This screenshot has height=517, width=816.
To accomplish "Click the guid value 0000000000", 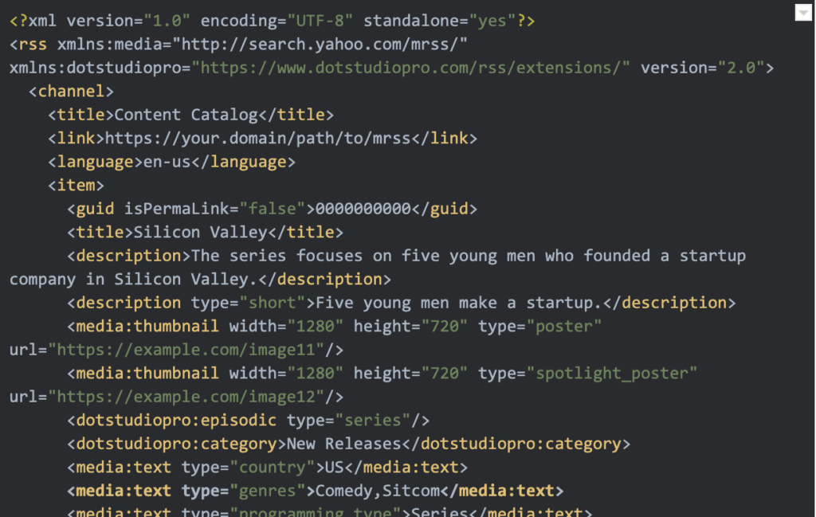I will point(363,210).
